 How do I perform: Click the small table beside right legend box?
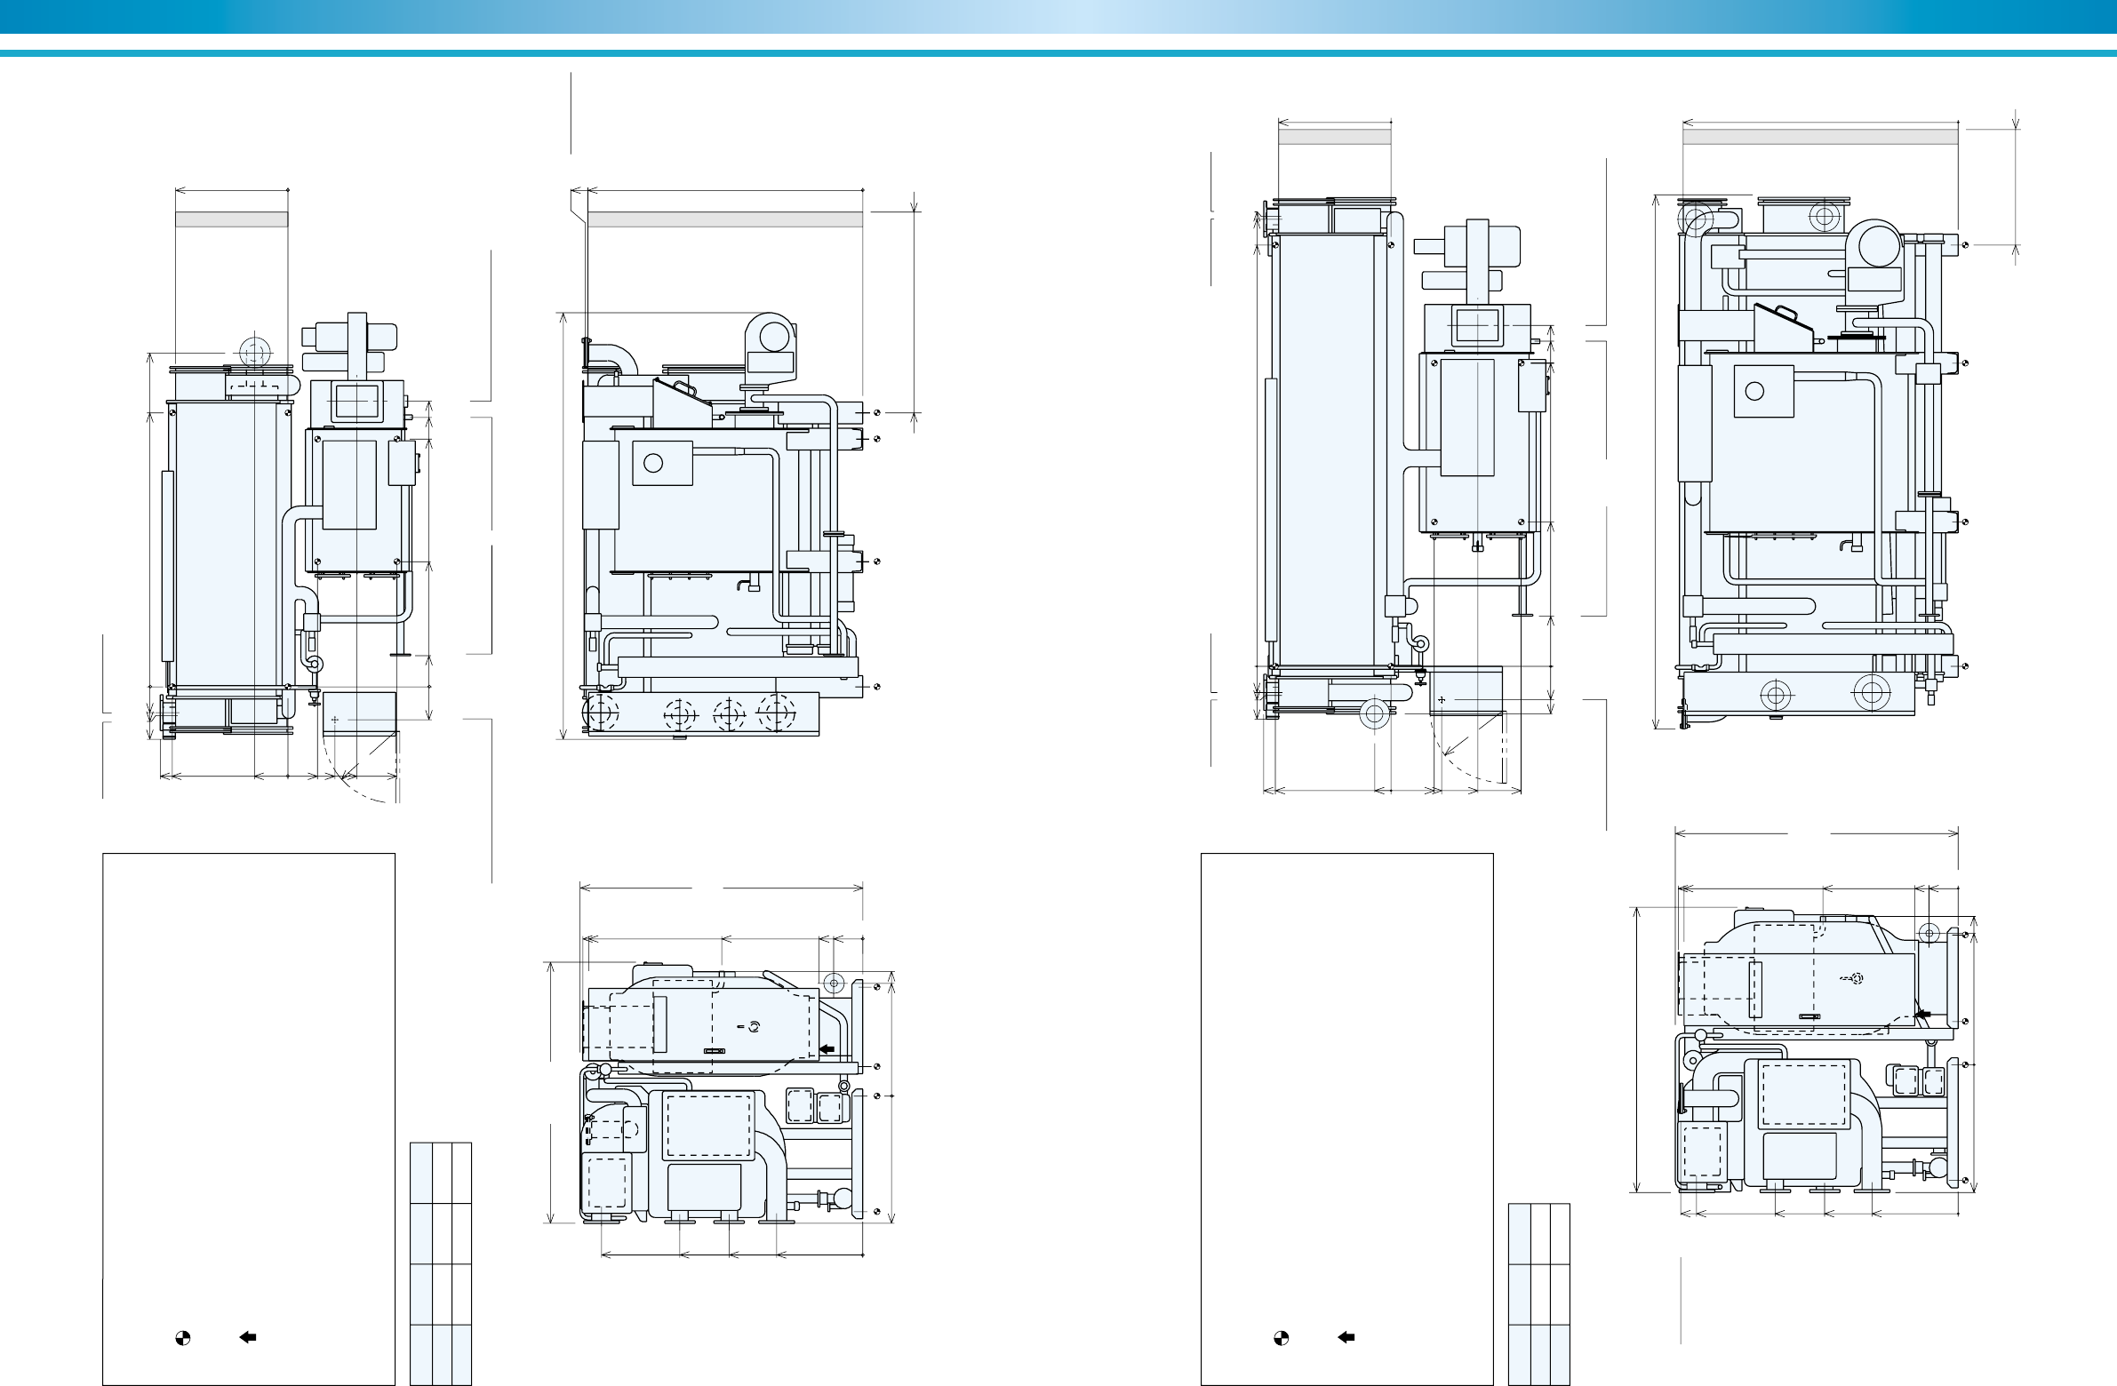[1538, 1294]
